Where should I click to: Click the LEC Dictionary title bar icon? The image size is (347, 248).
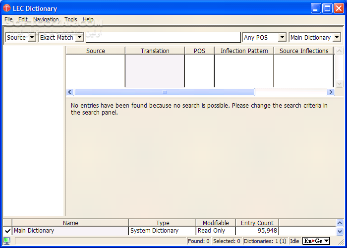[x=7, y=8]
